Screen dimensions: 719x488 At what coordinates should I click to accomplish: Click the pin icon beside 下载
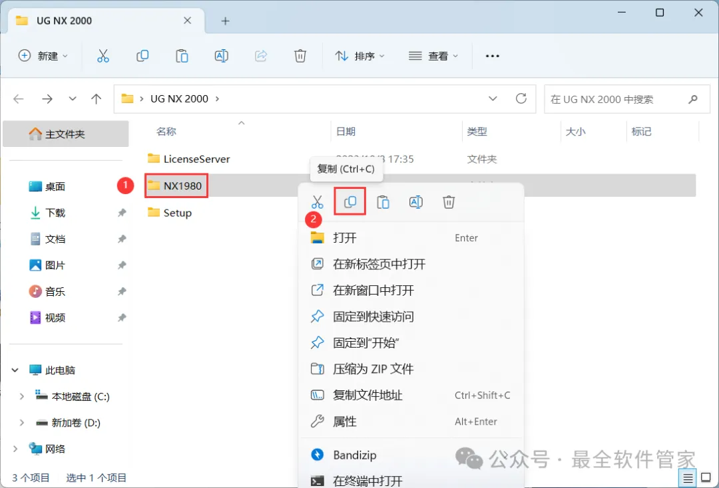tap(122, 212)
